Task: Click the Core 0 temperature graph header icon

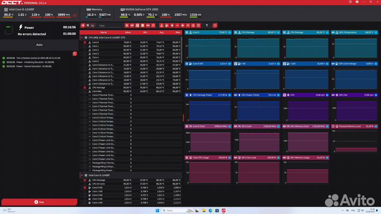Action: 187,32
